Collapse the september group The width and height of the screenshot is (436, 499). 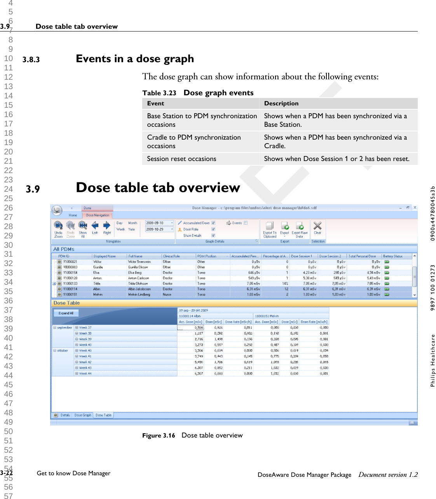54,327
